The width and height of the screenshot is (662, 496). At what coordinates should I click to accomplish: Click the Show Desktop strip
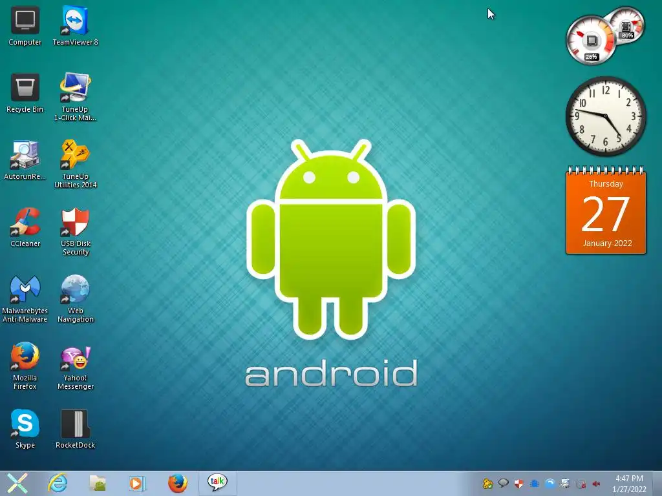[x=657, y=483]
